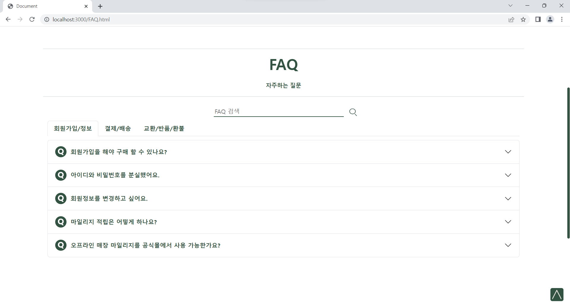Open the user profile avatar icon
The width and height of the screenshot is (570, 302).
click(x=550, y=19)
